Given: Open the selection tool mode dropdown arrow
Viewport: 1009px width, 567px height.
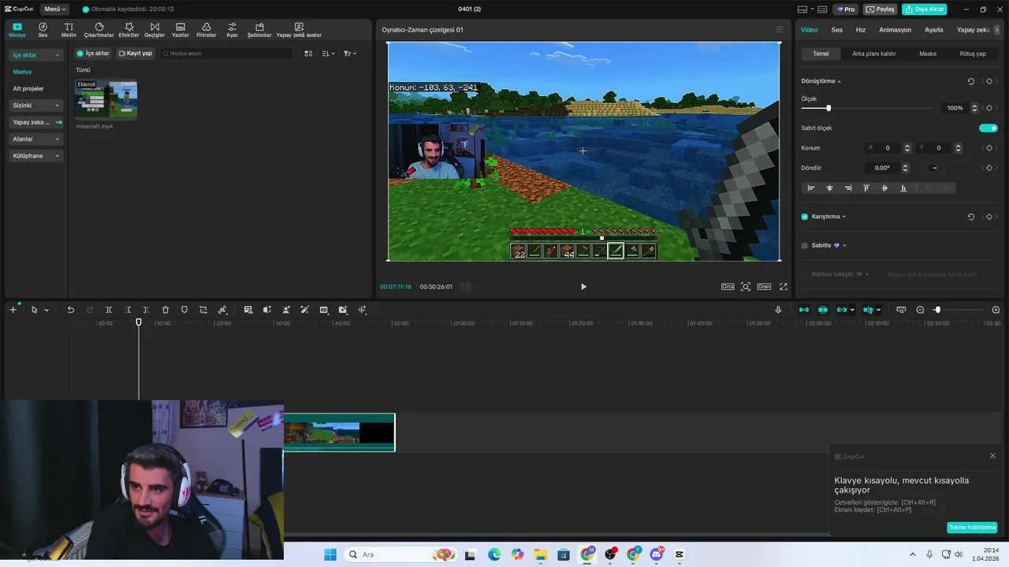Looking at the screenshot, I should pos(47,310).
